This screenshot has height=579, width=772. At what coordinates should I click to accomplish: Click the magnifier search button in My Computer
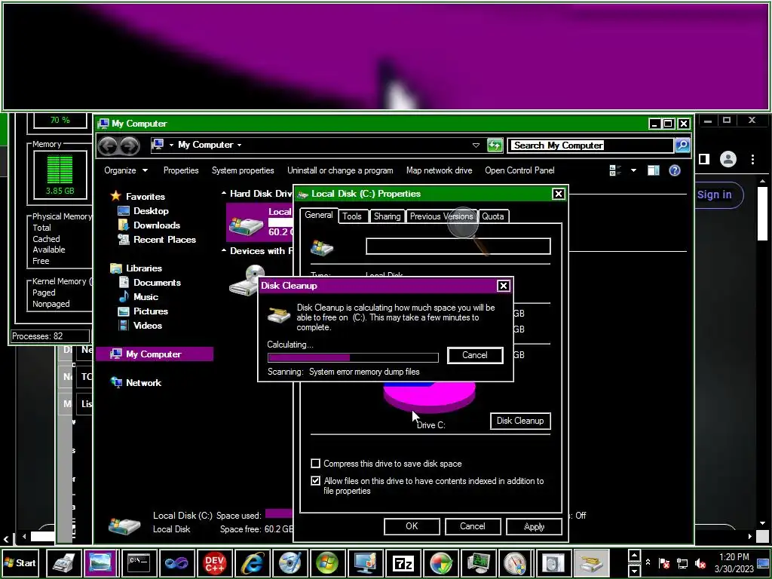pos(682,145)
